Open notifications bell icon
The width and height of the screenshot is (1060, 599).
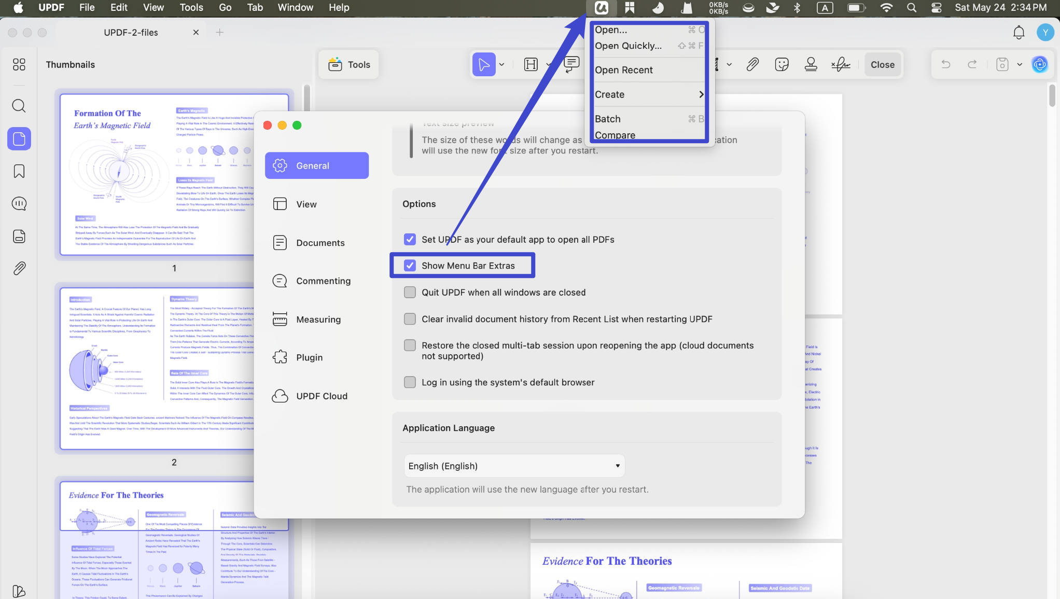(x=1019, y=32)
